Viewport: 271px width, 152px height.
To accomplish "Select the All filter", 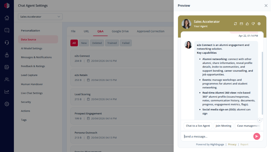I will 74,43.
